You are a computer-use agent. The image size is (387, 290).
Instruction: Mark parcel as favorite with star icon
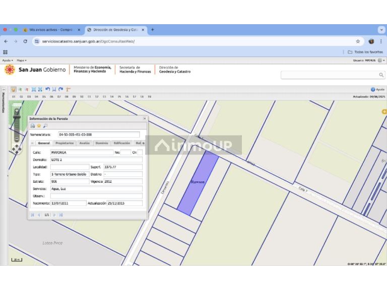click(39, 126)
